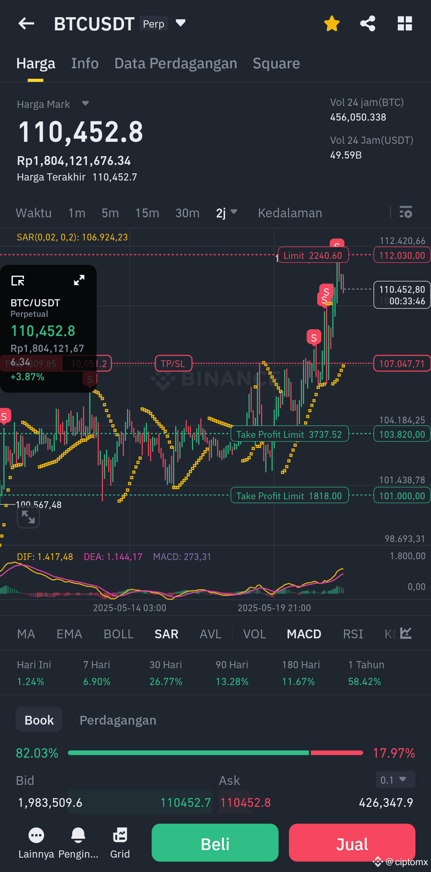The width and height of the screenshot is (431, 872).
Task: Open the Square tab
Action: (276, 64)
